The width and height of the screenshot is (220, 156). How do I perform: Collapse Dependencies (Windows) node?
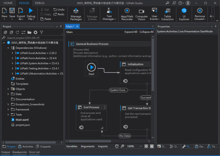point(8,48)
